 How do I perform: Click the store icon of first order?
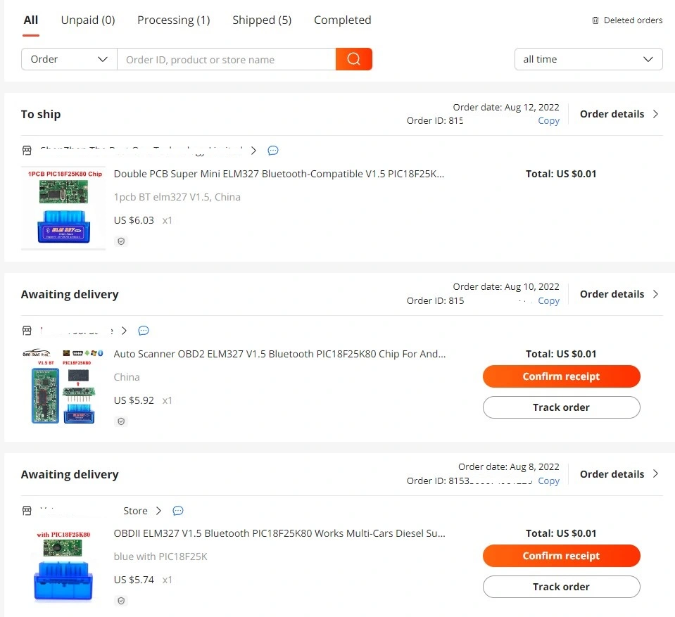tap(27, 150)
